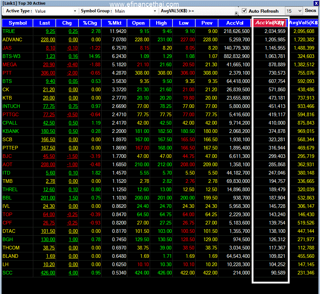The width and height of the screenshot is (320, 294).
Task: Select the THREL symbol
Action: (x=10, y=189)
